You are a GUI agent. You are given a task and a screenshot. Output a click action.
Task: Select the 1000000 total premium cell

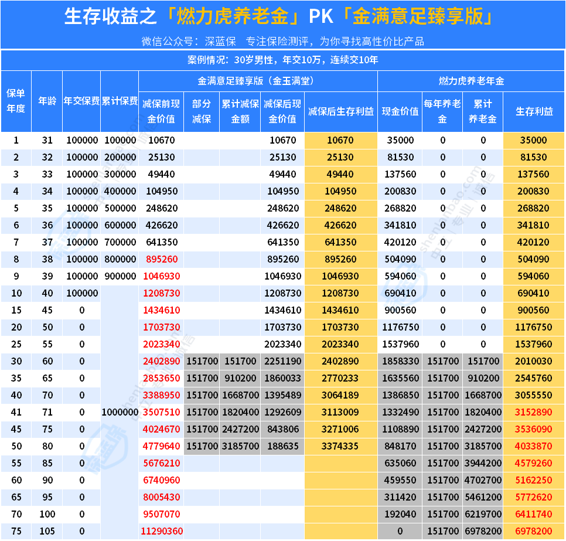120,412
